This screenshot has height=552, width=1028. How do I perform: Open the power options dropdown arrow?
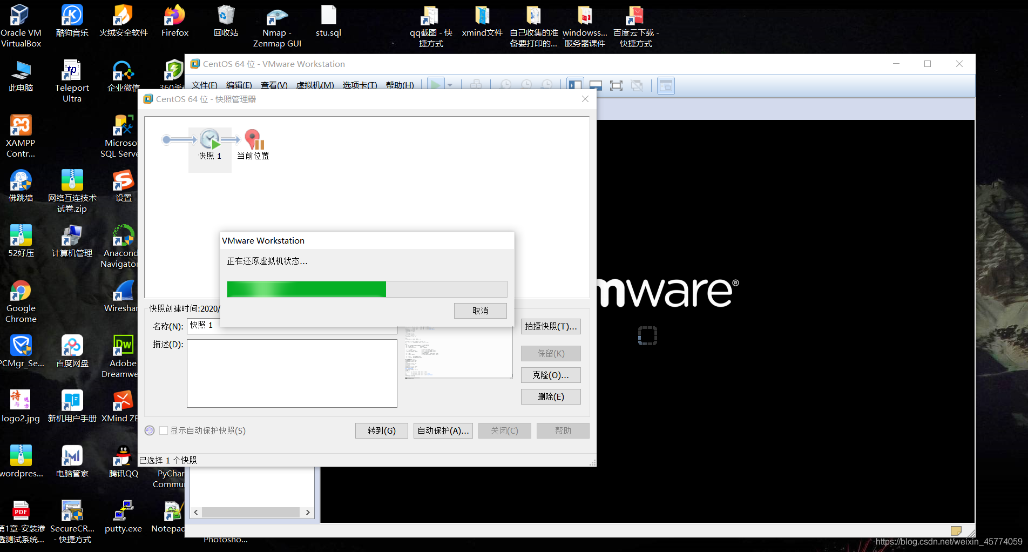pyautogui.click(x=450, y=85)
